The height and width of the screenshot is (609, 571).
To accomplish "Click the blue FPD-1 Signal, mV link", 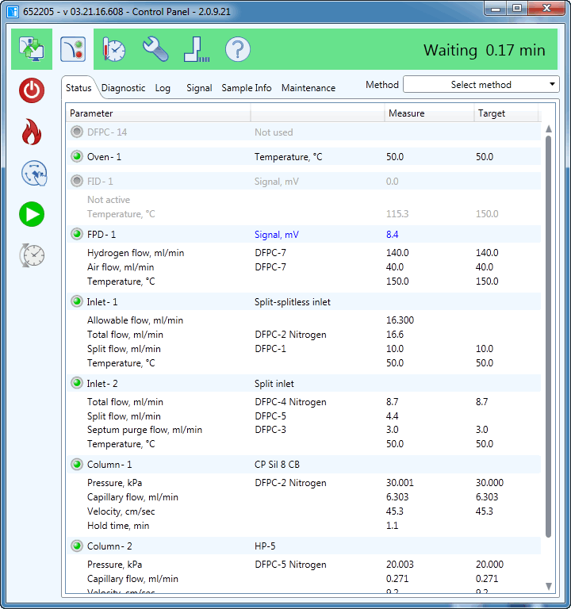I will tap(278, 235).
